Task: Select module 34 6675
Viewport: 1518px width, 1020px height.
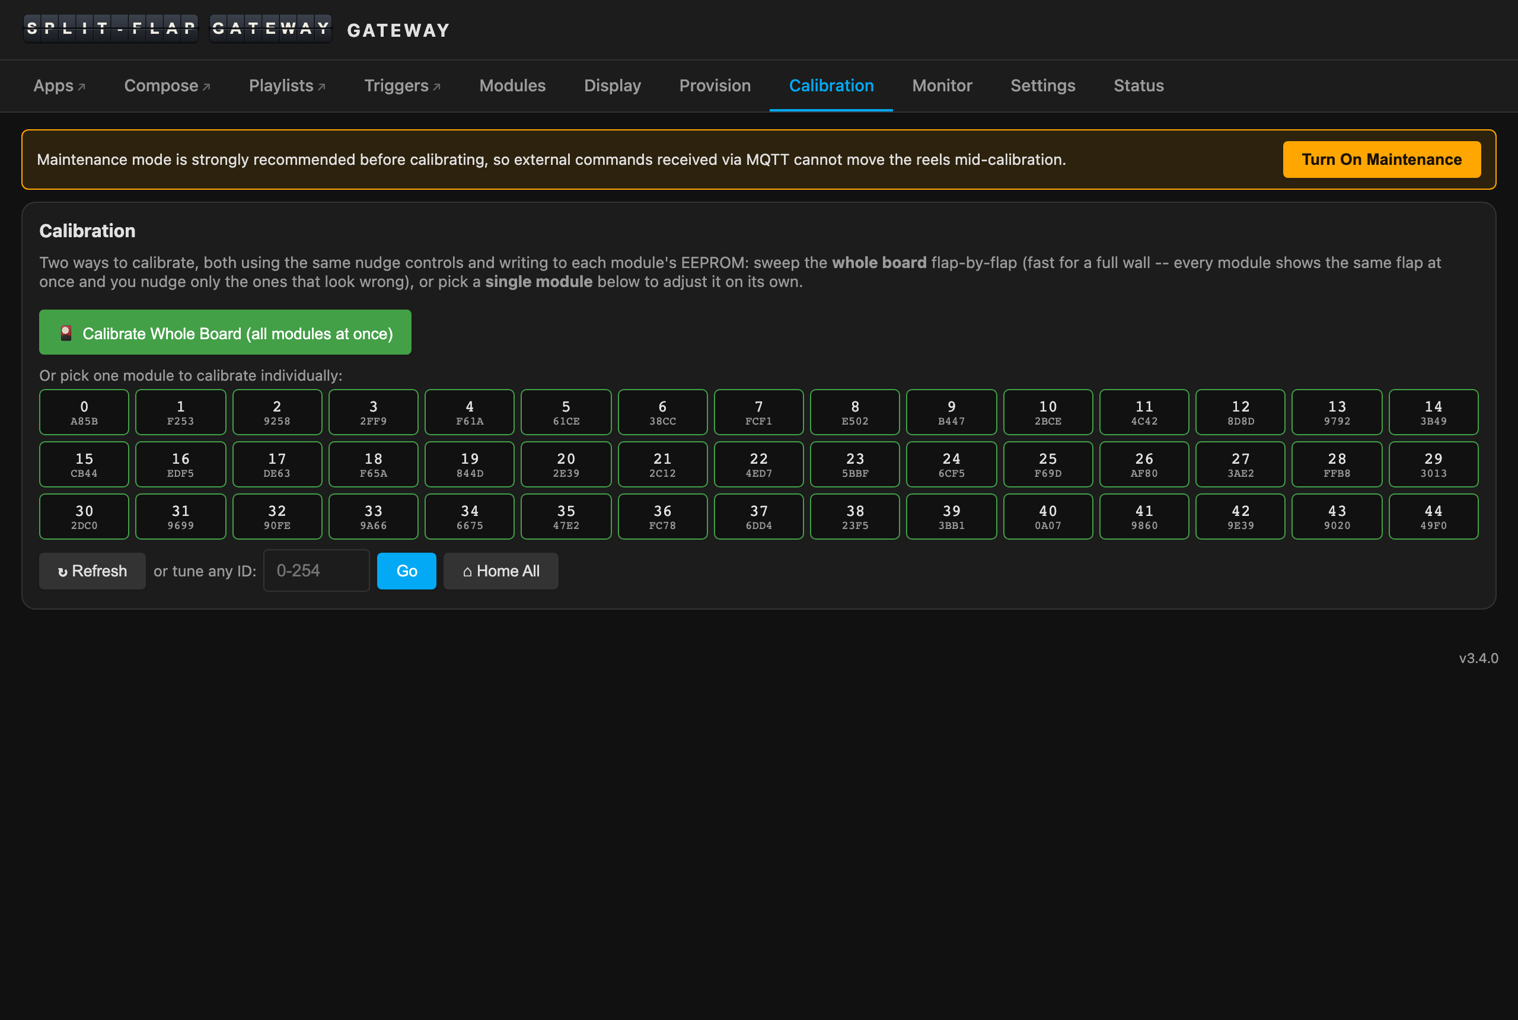Action: pos(470,517)
